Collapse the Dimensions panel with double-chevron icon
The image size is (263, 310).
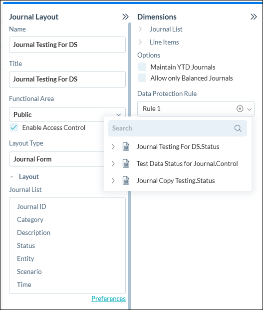(x=254, y=17)
